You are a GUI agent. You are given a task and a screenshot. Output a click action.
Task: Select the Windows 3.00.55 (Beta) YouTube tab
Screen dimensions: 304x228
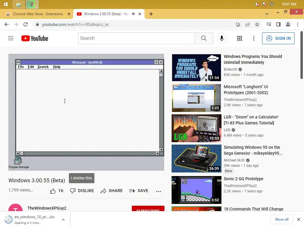click(106, 14)
